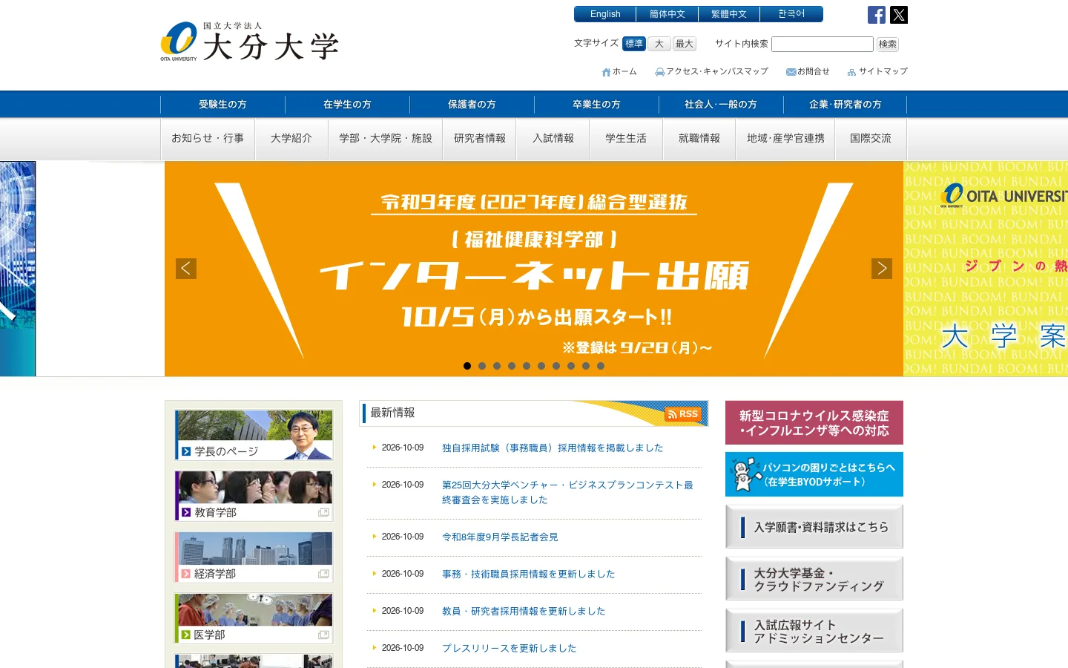This screenshot has height=668, width=1068.
Task: Click external-link icon on 教育学部 card
Action: click(323, 513)
